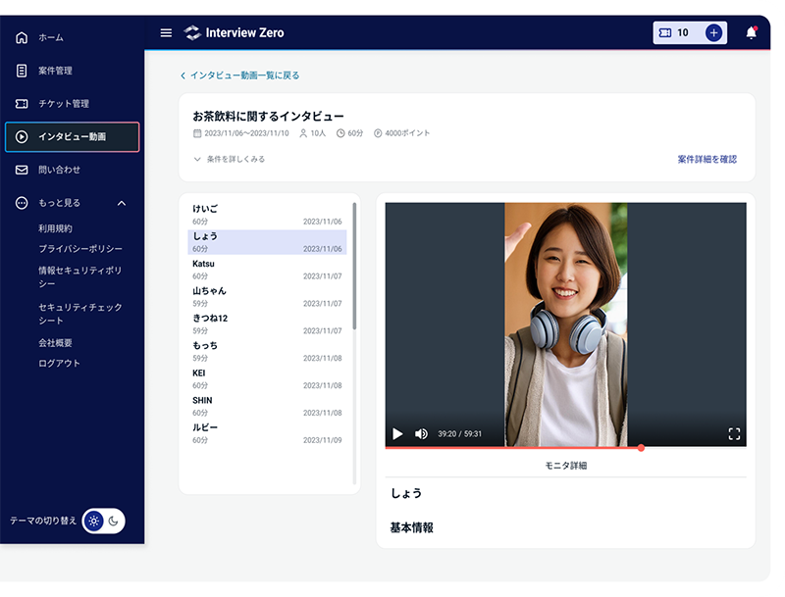Click the ticket count icon showing 10
This screenshot has height=597, width=785.
point(665,33)
